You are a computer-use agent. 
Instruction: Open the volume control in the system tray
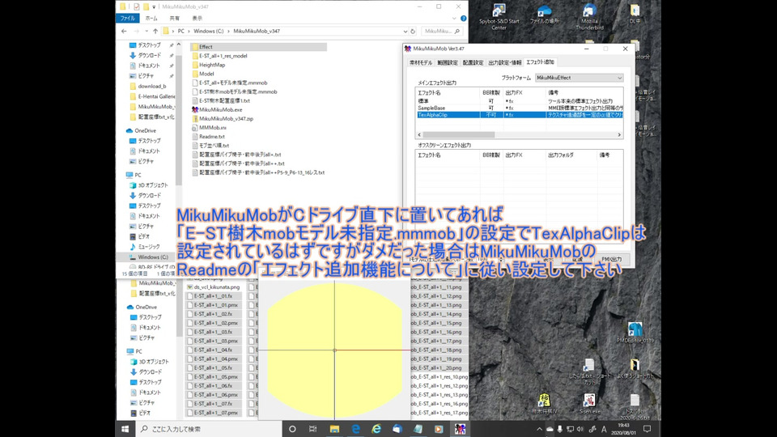click(x=580, y=429)
